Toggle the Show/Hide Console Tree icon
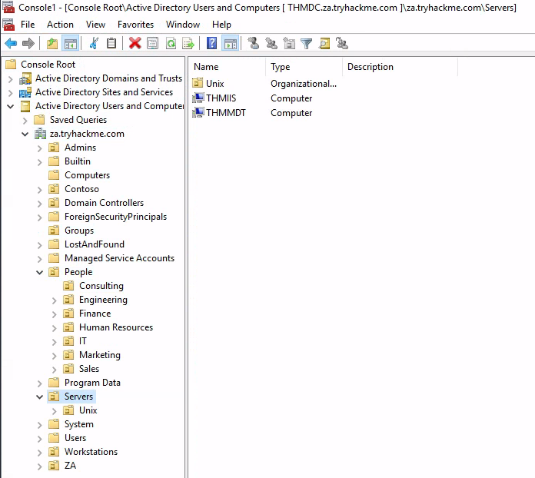 71,44
